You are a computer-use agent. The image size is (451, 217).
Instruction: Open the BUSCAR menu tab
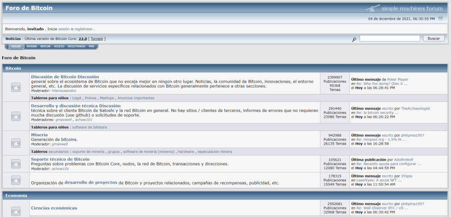pyautogui.click(x=45, y=46)
